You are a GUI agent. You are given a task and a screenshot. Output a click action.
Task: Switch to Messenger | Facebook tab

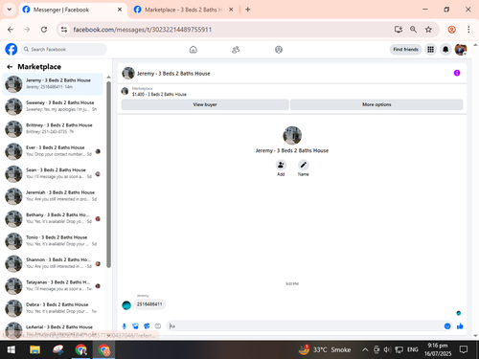73,10
